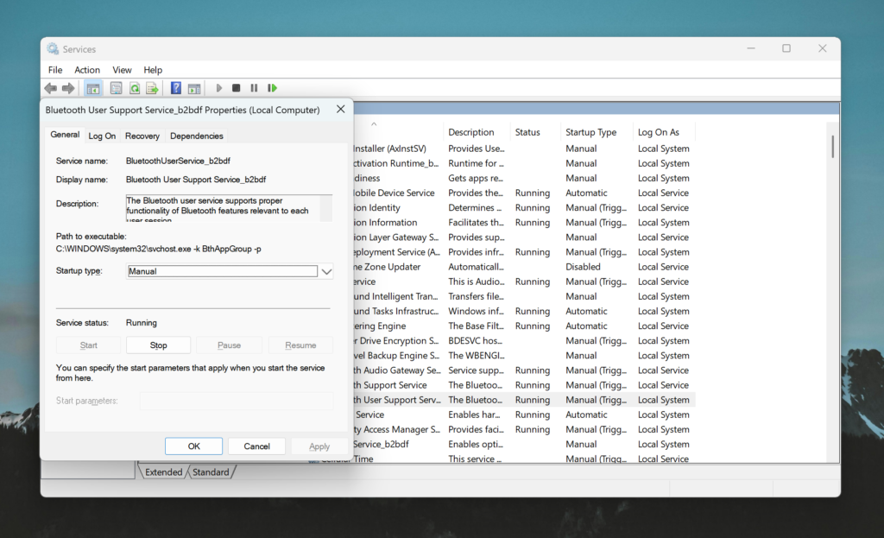Select the Standard view tab
Viewport: 884px width, 538px height.
coord(211,472)
